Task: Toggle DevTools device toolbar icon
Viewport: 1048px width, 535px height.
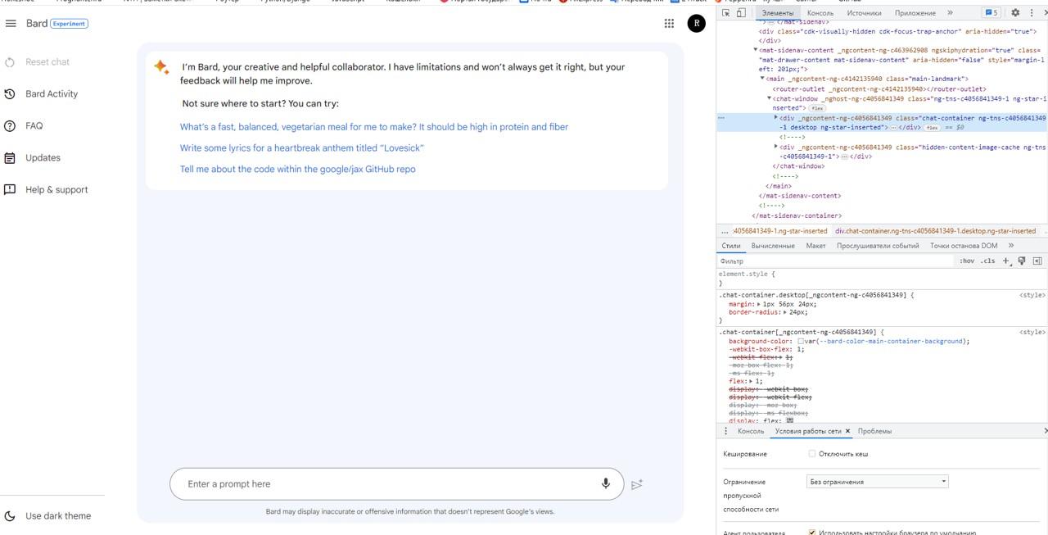Action: (741, 13)
